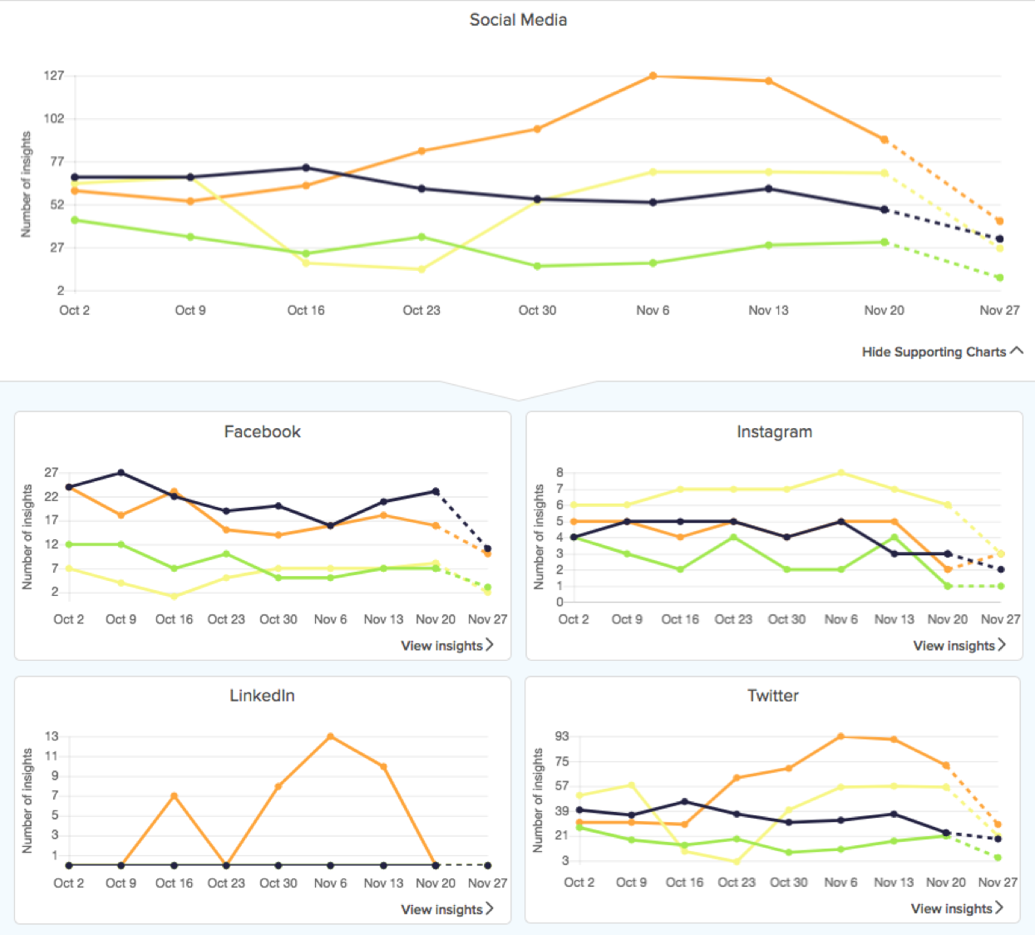Viewport: 1035px width, 935px height.
Task: Click green Oct 2 point in Social Media chart
Action: (x=75, y=220)
